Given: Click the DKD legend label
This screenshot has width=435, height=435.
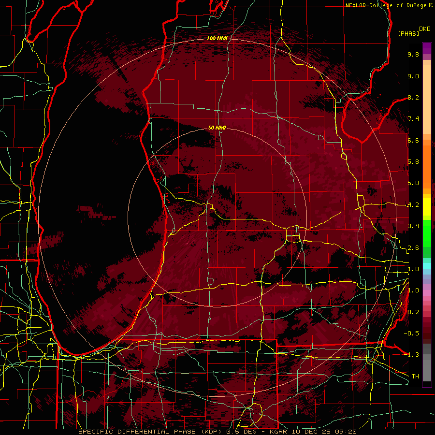Looking at the screenshot, I should click(x=425, y=29).
